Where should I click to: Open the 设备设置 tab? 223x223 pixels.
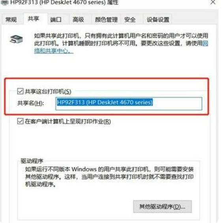click(158, 20)
